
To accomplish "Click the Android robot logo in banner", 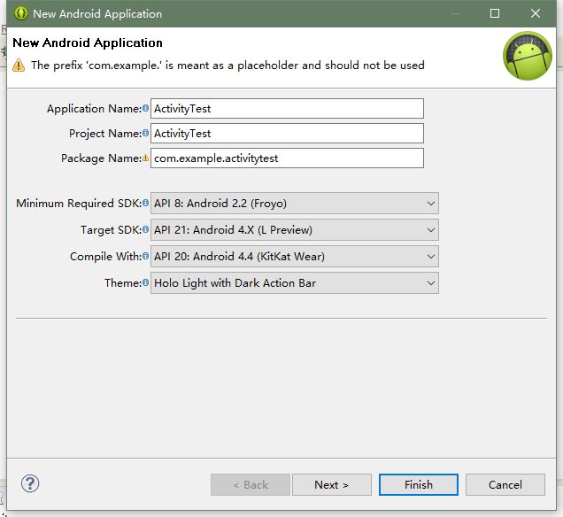I will [527, 56].
